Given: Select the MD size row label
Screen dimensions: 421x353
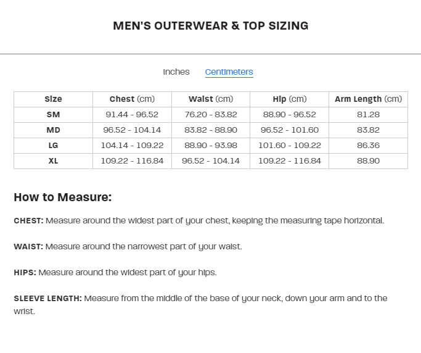Looking at the screenshot, I should pos(53,130).
